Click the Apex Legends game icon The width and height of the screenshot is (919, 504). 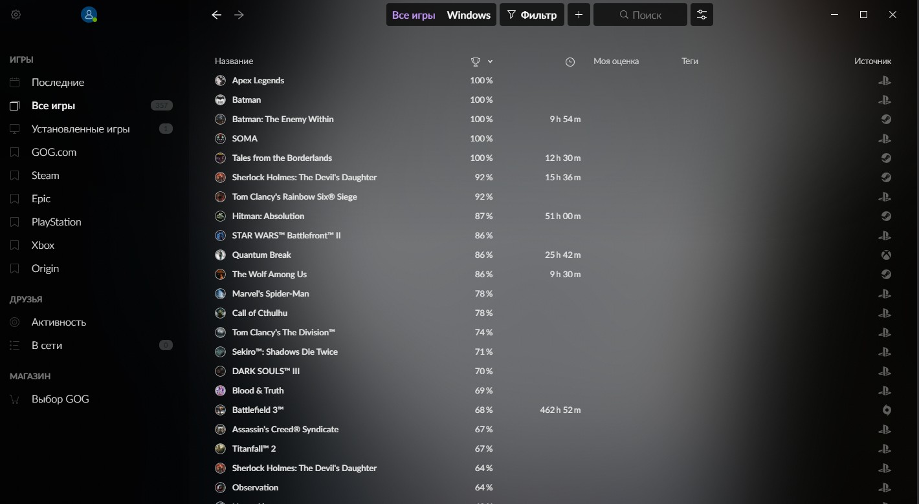[220, 81]
